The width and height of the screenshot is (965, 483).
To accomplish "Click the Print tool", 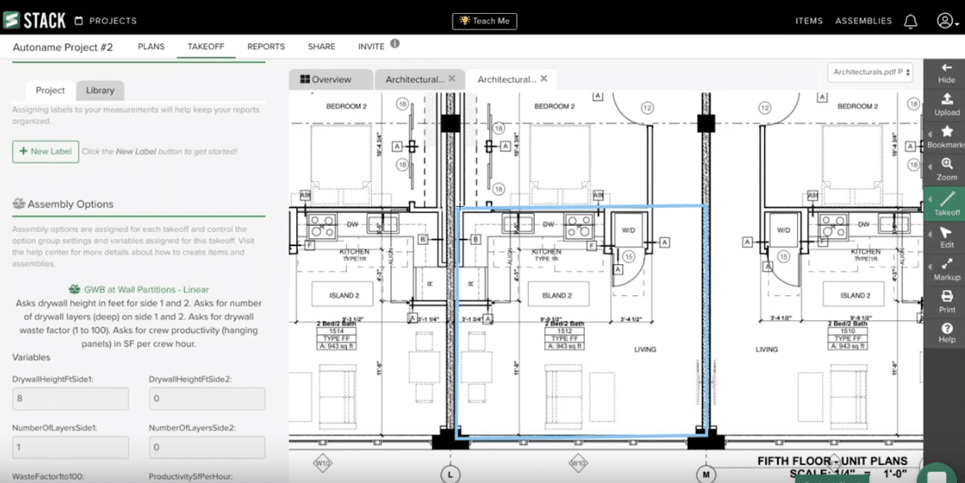I will point(947,301).
